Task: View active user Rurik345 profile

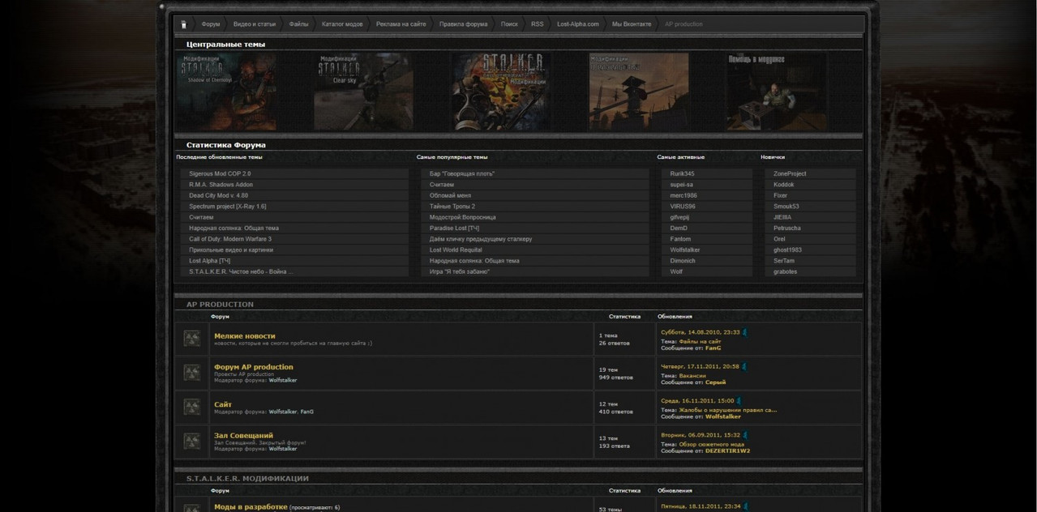Action: (x=683, y=173)
